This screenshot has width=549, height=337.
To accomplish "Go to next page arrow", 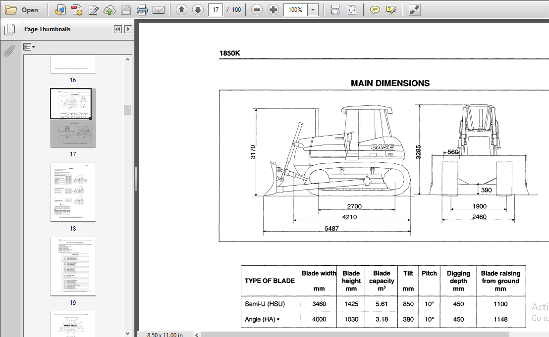I will tap(198, 10).
